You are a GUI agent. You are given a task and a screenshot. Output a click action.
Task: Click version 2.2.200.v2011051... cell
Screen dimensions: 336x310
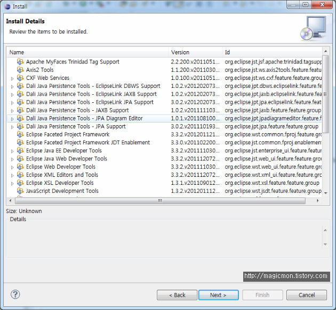[x=195, y=62]
